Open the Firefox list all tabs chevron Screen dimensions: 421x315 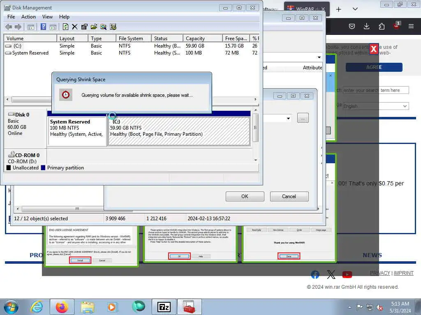pyautogui.click(x=355, y=9)
